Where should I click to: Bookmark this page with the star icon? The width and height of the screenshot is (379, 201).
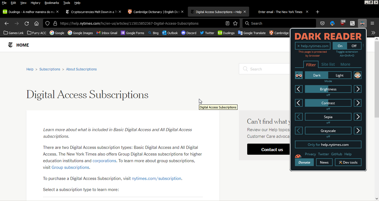235,24
